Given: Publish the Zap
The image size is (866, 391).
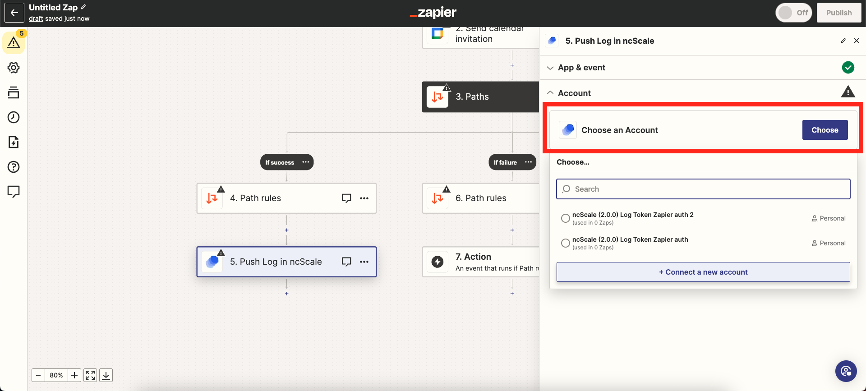Looking at the screenshot, I should click(839, 13).
